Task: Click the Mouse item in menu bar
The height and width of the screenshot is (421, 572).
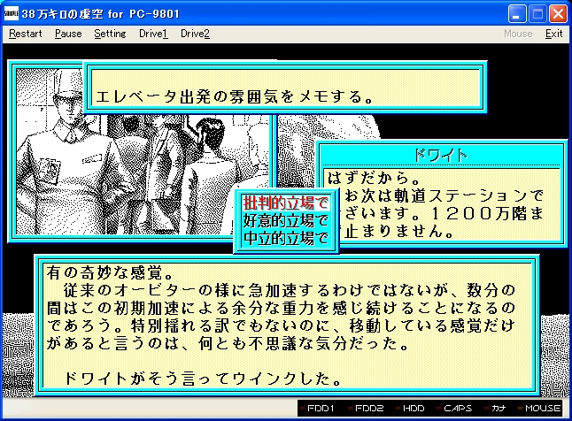Action: [518, 34]
